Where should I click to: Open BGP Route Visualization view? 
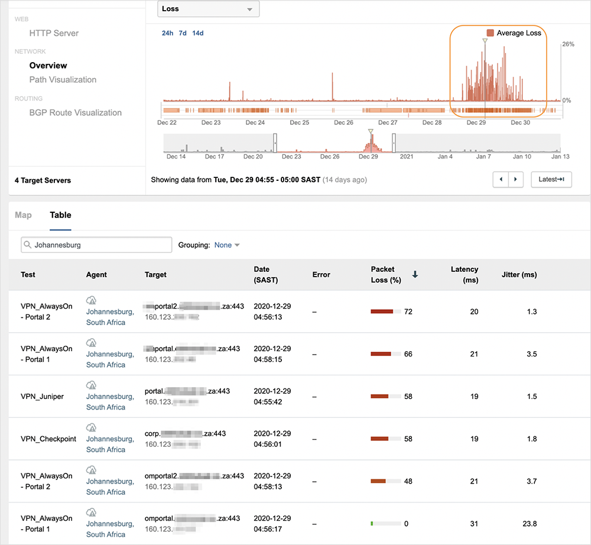[76, 113]
